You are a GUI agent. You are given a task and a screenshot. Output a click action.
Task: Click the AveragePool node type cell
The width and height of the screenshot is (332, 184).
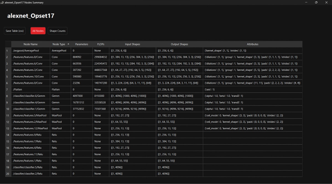[61, 51]
